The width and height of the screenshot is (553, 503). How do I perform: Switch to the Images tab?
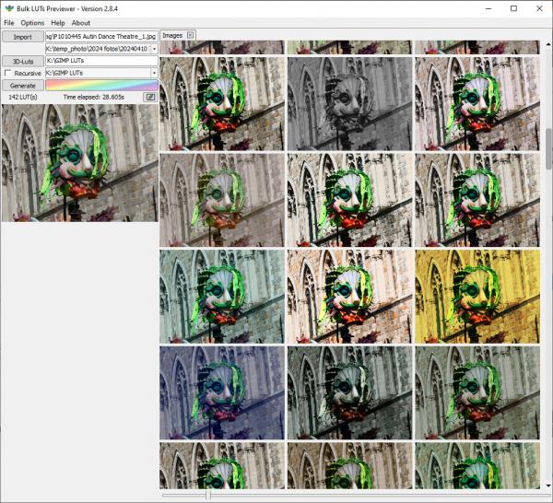(172, 35)
